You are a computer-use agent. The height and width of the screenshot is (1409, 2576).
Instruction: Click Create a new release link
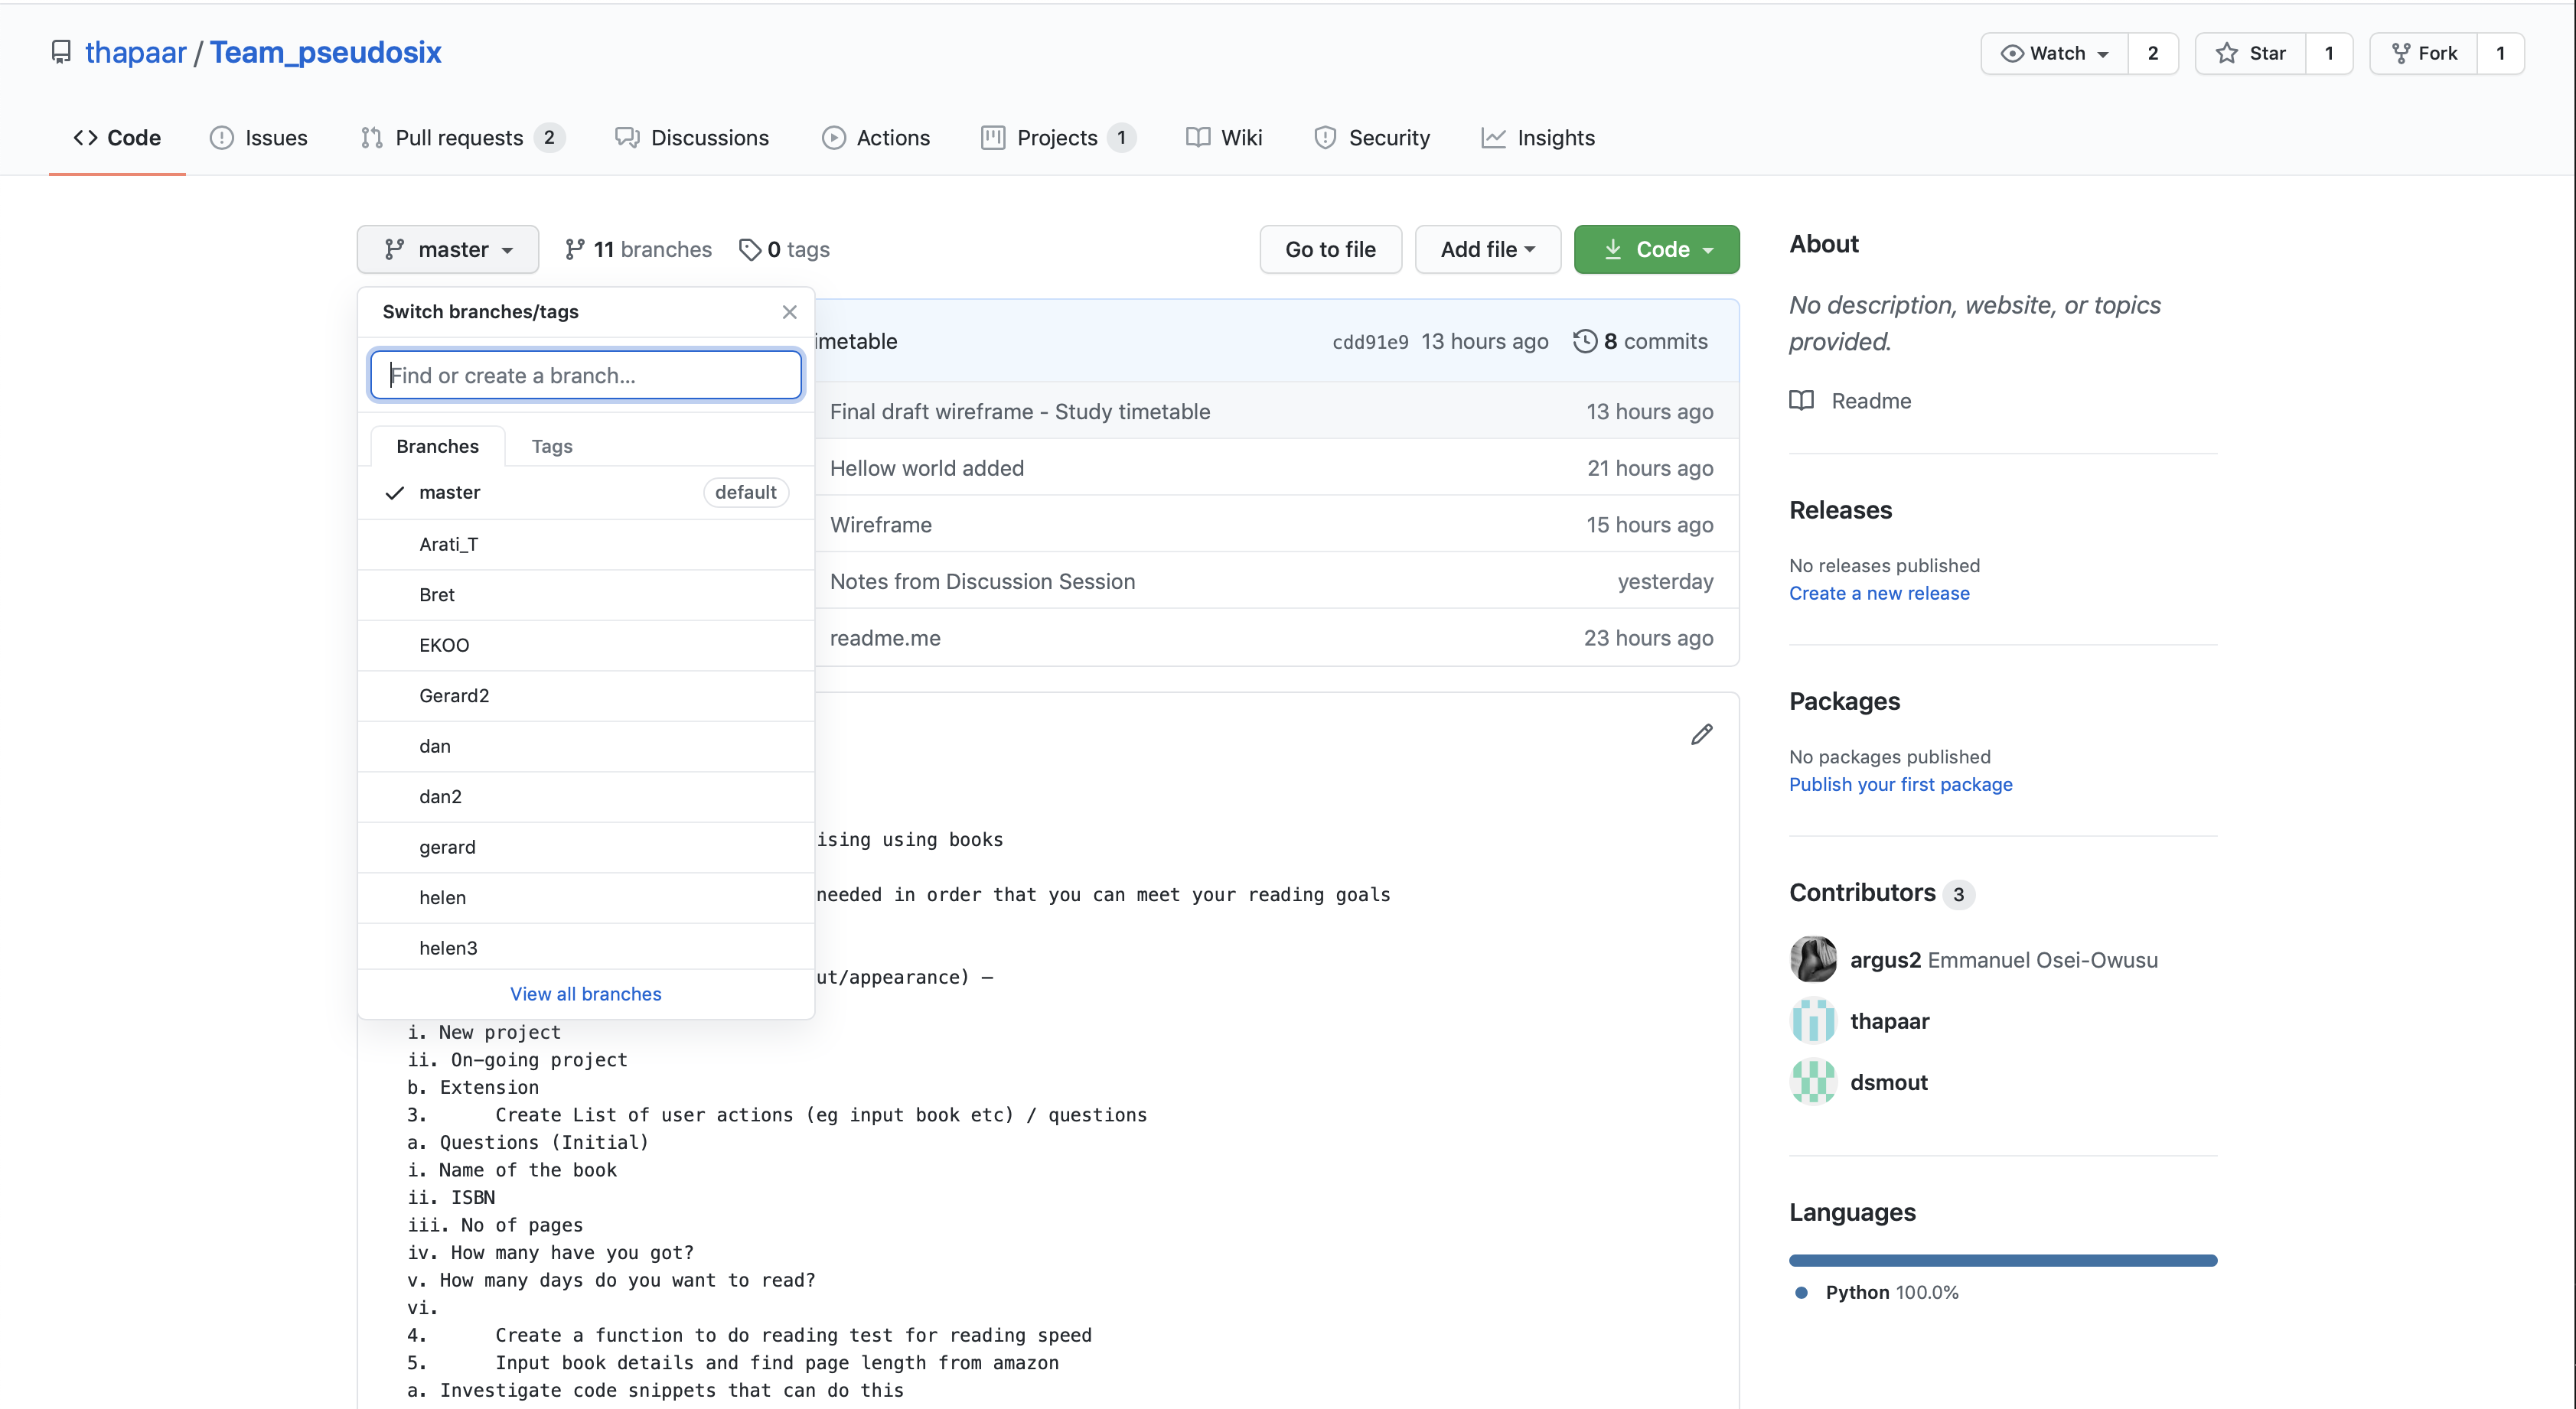tap(1878, 593)
